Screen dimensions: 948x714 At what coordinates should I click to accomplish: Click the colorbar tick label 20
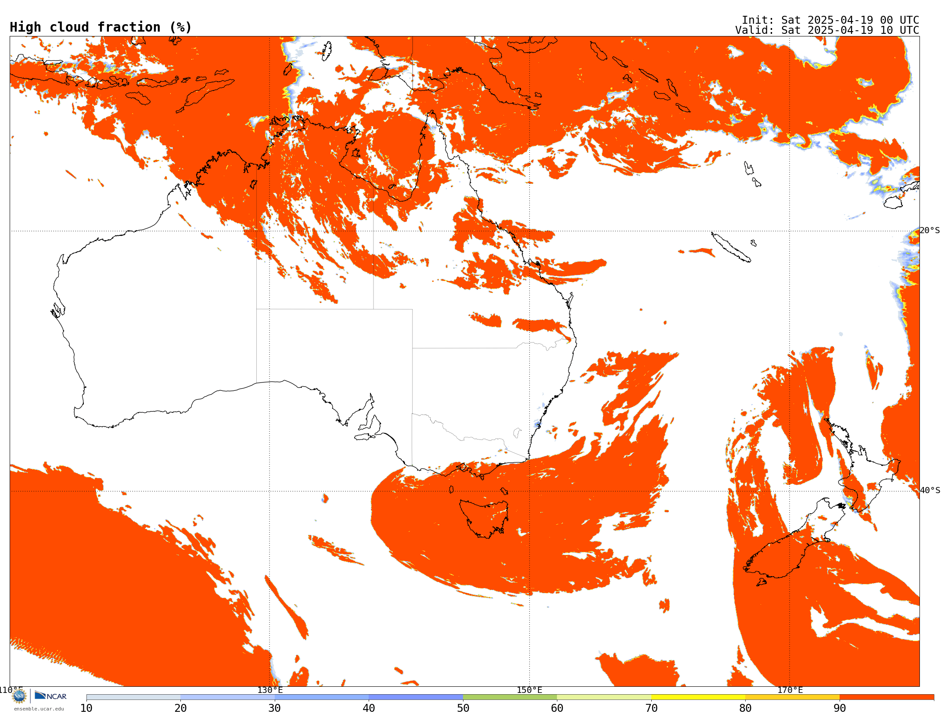tap(180, 708)
